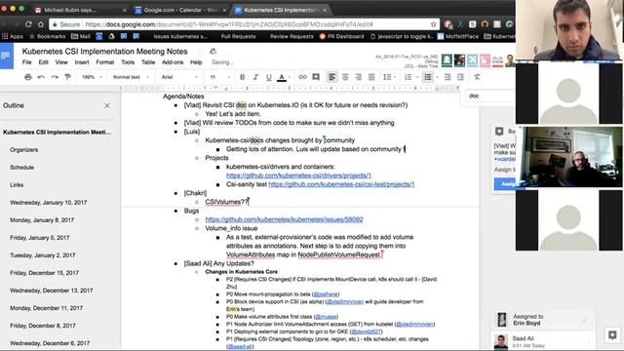Jump to Friday, December 15, 2017 heading

44,273
